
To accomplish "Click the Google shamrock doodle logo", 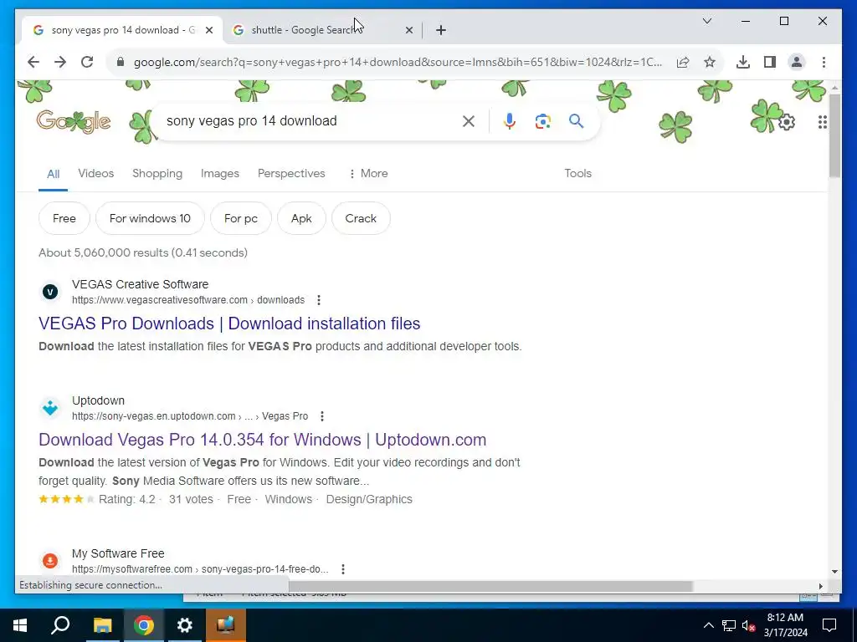I will [74, 122].
